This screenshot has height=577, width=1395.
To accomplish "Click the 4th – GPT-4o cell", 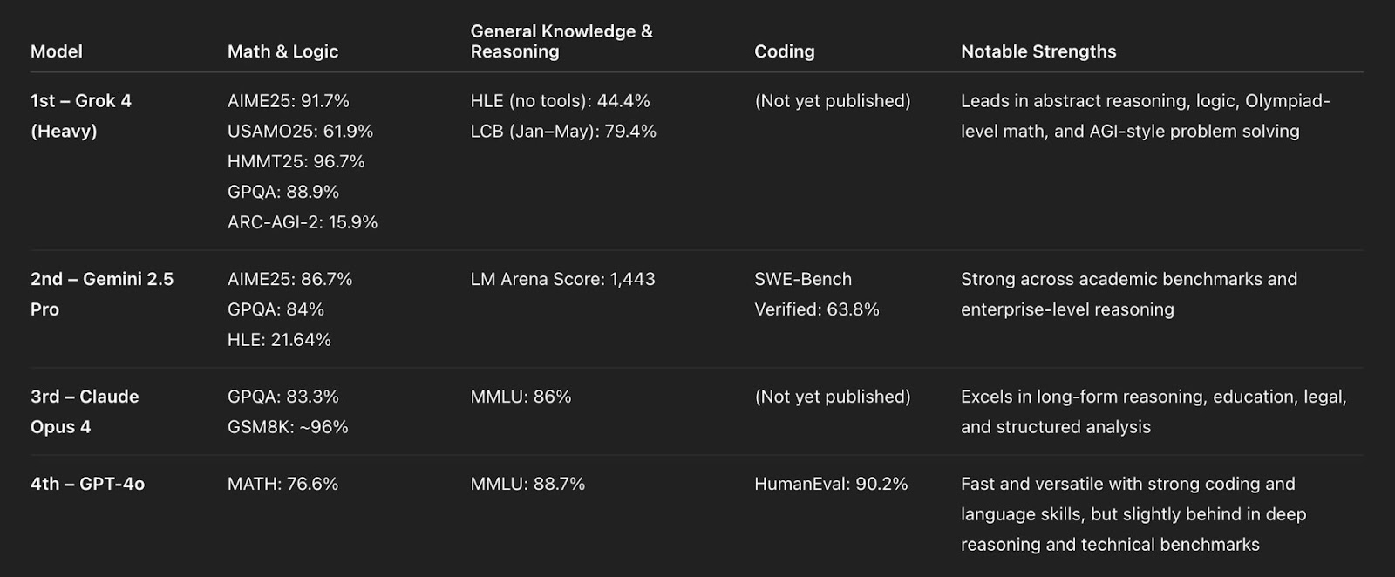I will click(87, 484).
